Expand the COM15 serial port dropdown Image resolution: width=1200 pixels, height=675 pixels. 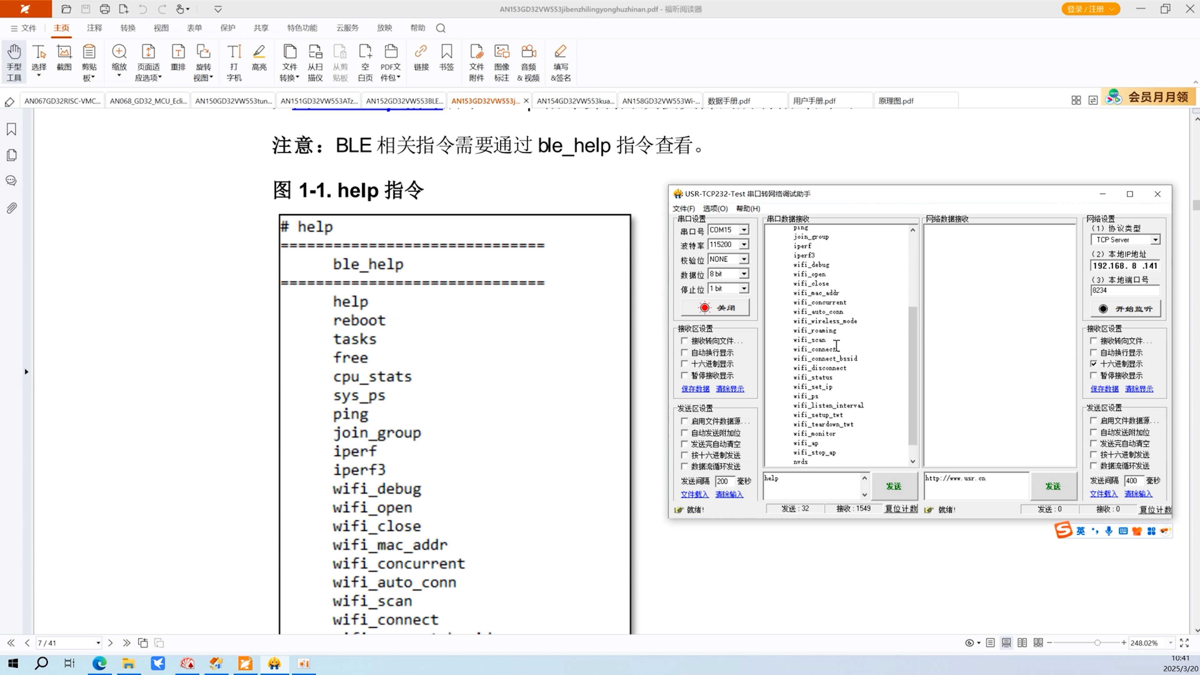point(744,230)
